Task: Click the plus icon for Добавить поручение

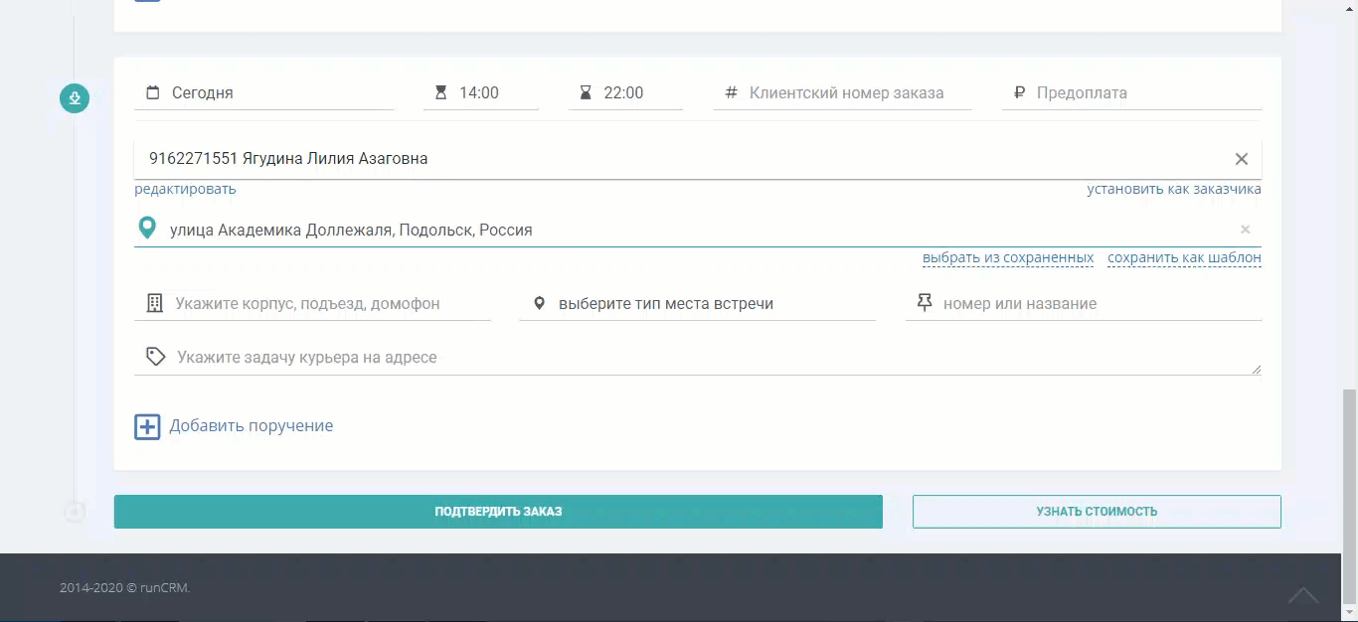Action: coord(147,427)
